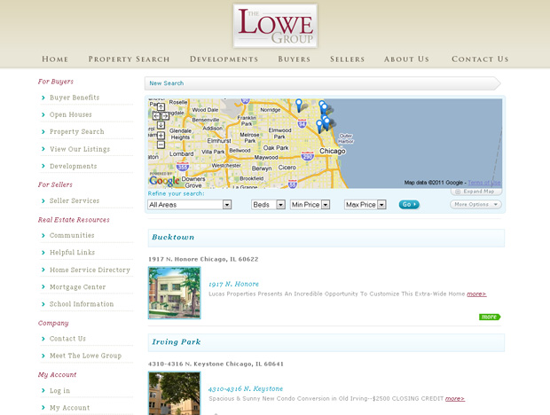Open the Terms of Use map link
The height and width of the screenshot is (415, 550).
coord(484,183)
